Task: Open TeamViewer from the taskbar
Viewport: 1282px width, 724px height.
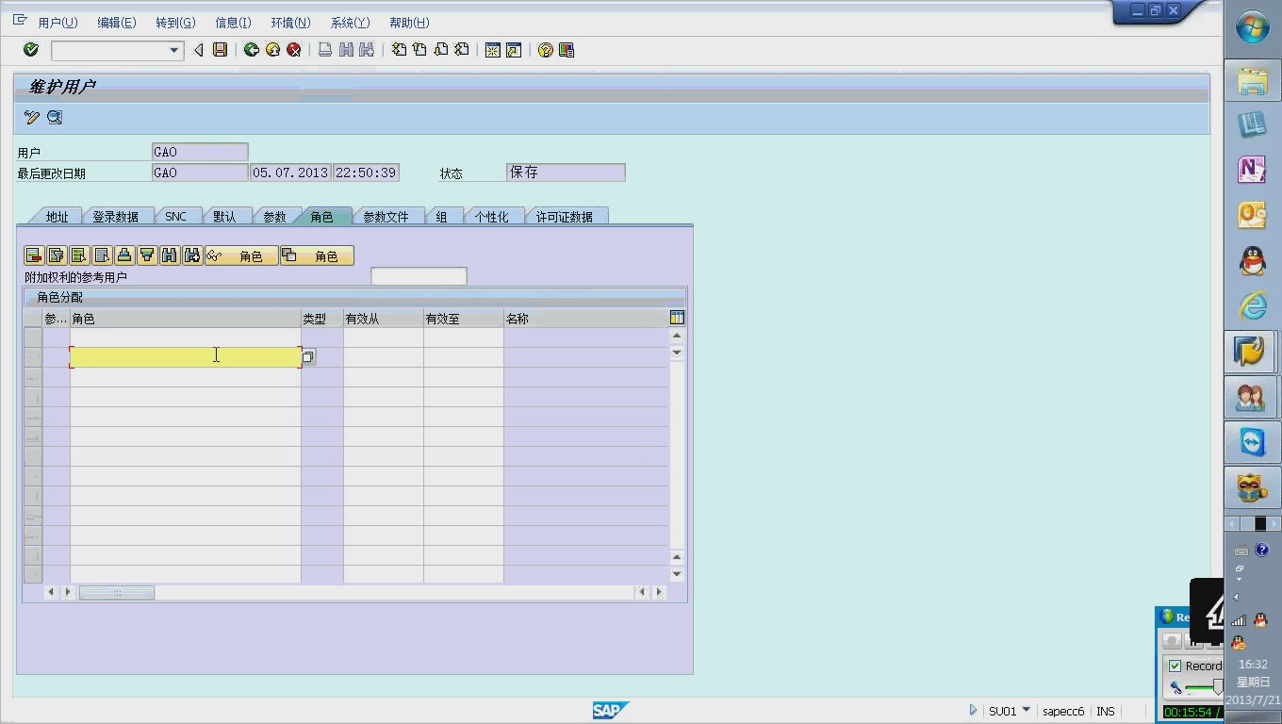Action: coord(1252,442)
